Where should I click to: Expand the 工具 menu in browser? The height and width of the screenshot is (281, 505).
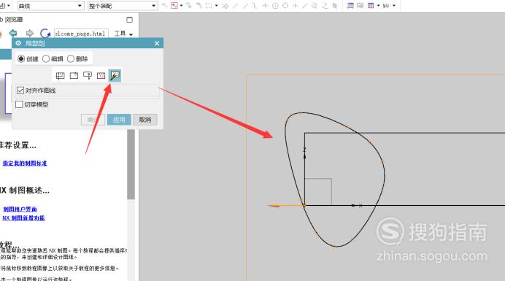tap(123, 34)
